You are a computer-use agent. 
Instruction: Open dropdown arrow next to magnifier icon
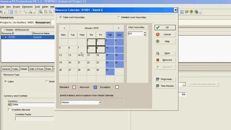[5, 13]
